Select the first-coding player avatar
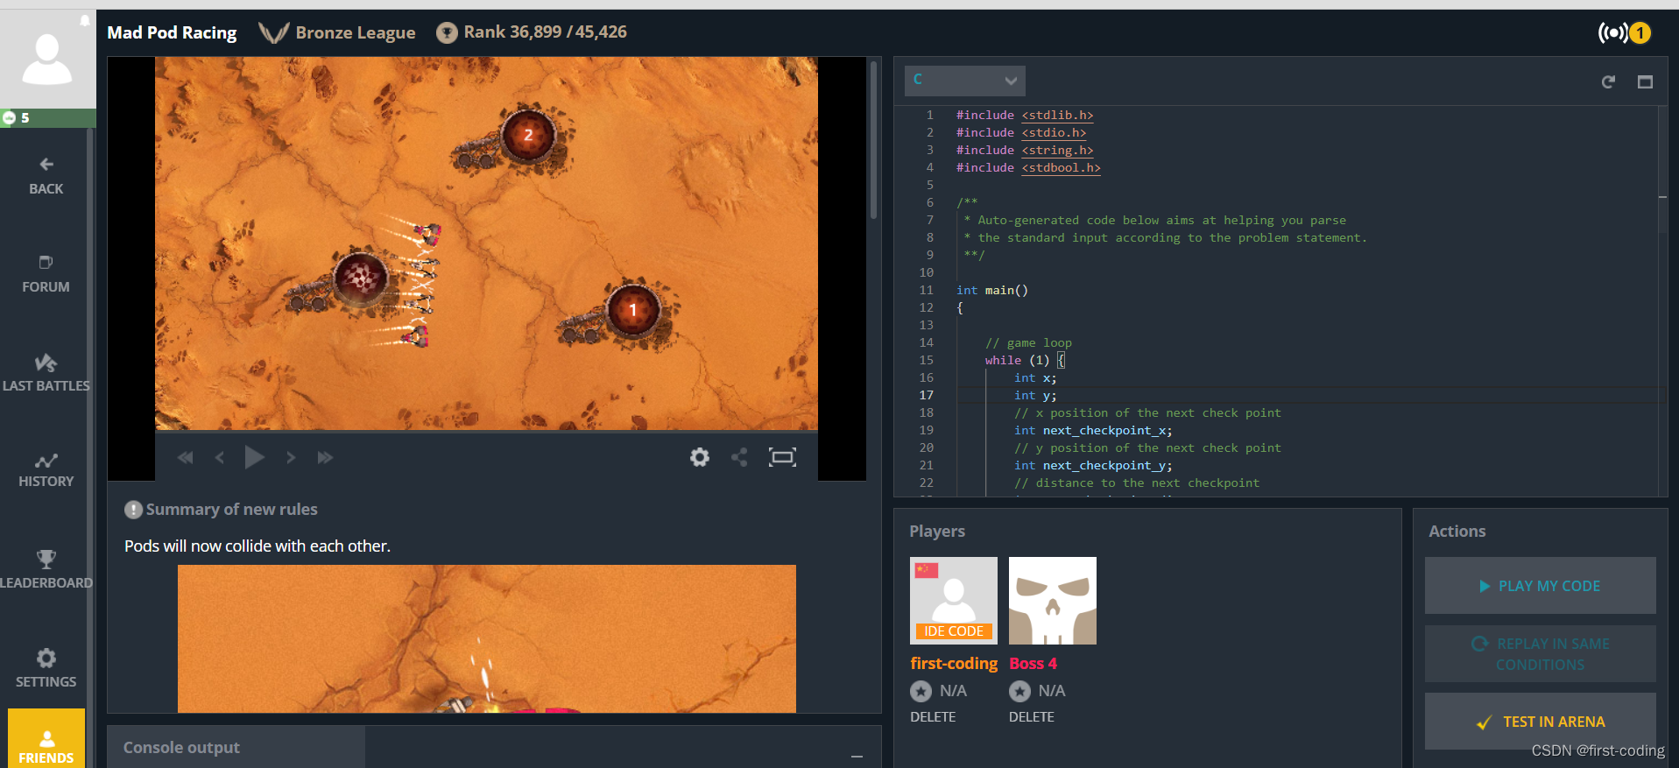Screen dimensions: 1679x768 point(954,601)
